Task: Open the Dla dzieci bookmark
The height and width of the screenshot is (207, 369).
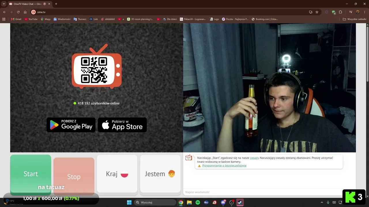Action: pyautogui.click(x=170, y=19)
